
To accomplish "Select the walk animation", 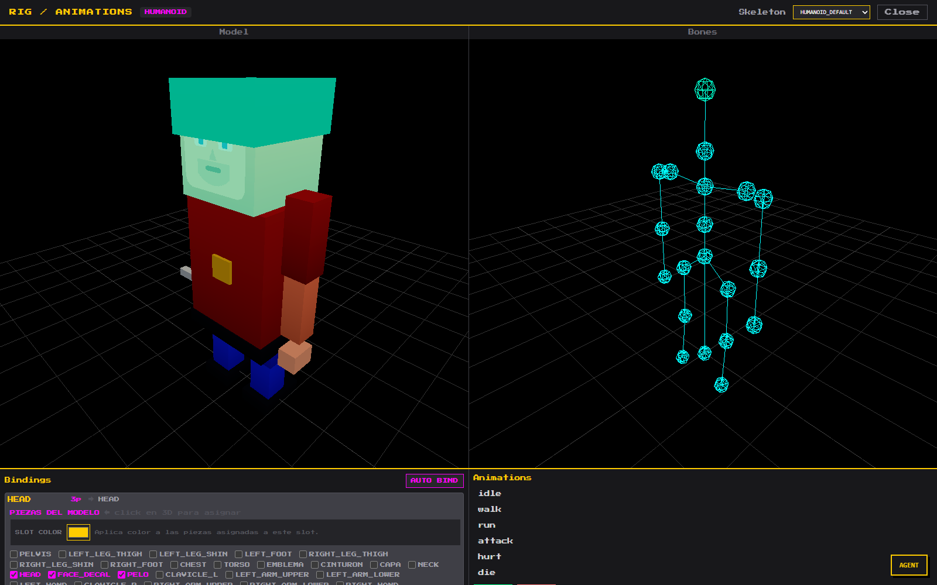I will click(490, 510).
